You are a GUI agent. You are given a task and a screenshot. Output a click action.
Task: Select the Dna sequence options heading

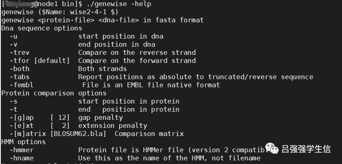[42, 28]
